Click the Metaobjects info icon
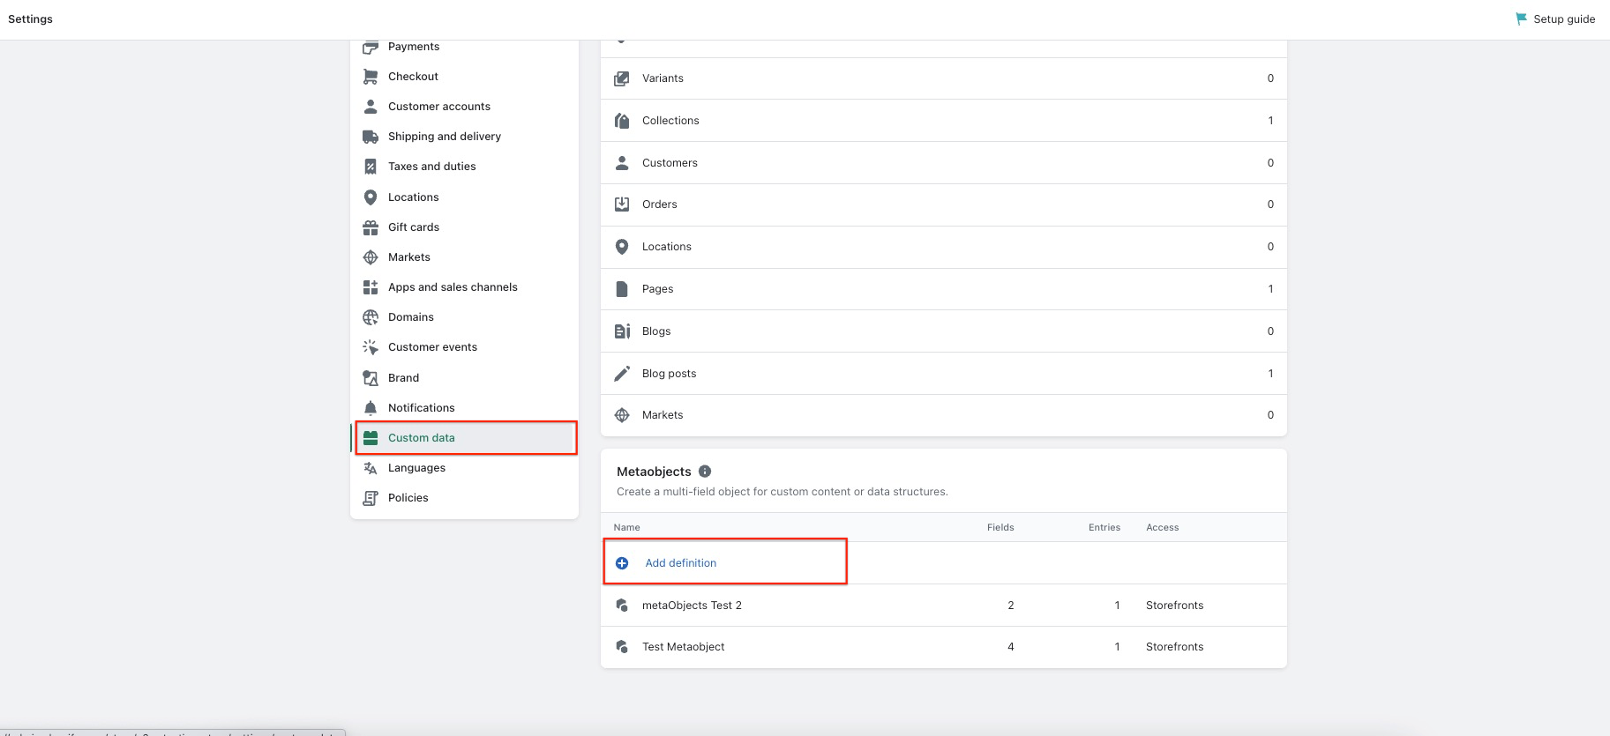The height and width of the screenshot is (736, 1610). 705,472
